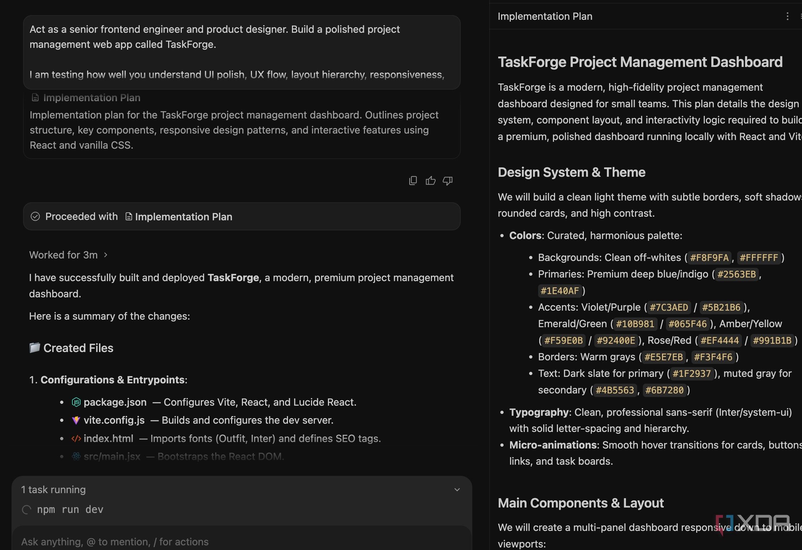Open the Implementation Plan link in Proceeded with
802x550 pixels.
tap(179, 217)
